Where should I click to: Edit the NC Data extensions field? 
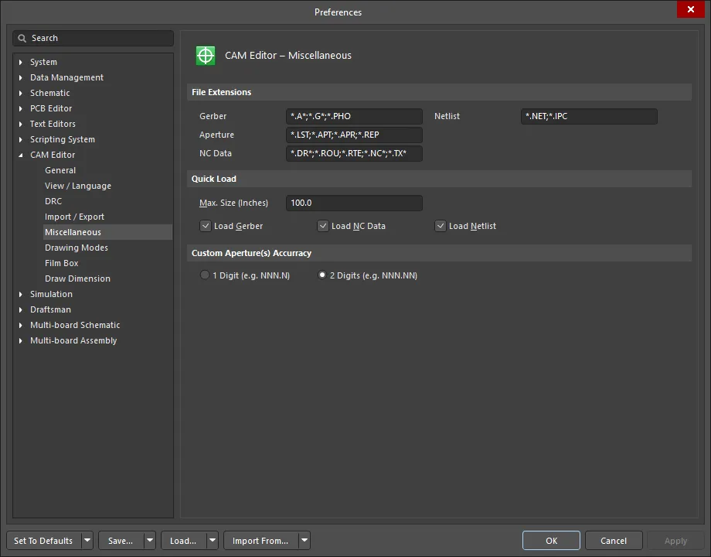pos(354,153)
